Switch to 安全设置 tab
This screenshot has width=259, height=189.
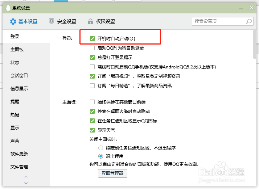(63, 21)
